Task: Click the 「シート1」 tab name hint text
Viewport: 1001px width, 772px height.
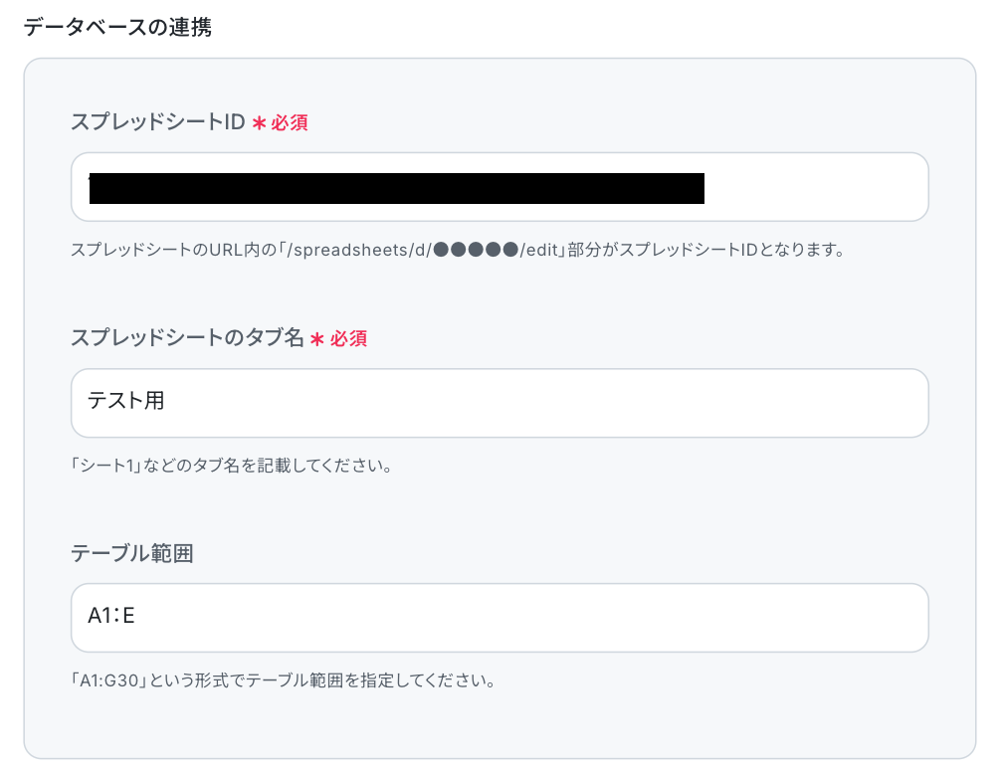Action: click(105, 466)
